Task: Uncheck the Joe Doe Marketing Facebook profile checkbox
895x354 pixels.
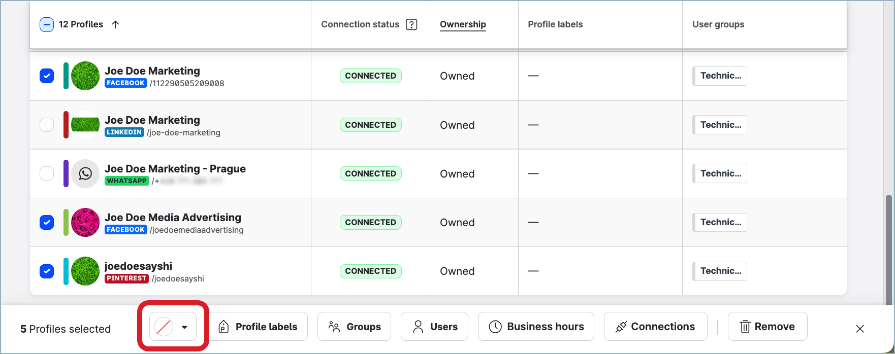Action: (x=47, y=76)
